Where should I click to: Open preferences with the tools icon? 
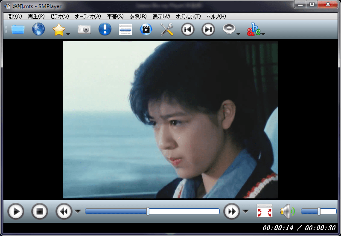click(167, 29)
